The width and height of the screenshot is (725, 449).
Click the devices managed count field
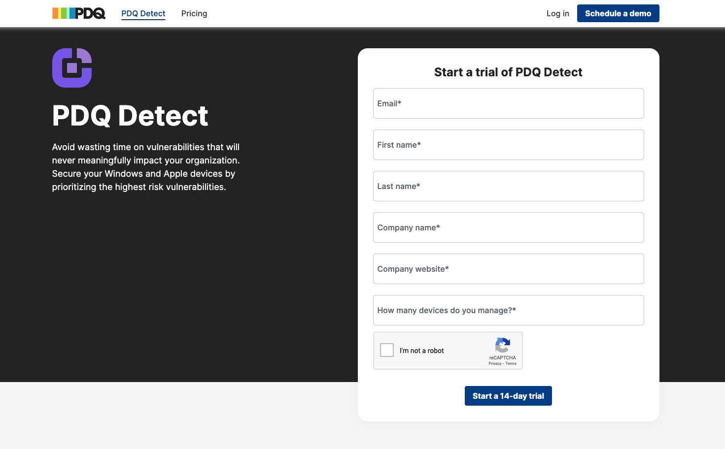(508, 310)
